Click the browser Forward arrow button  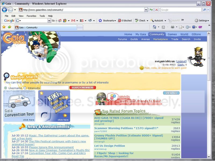point(10,10)
